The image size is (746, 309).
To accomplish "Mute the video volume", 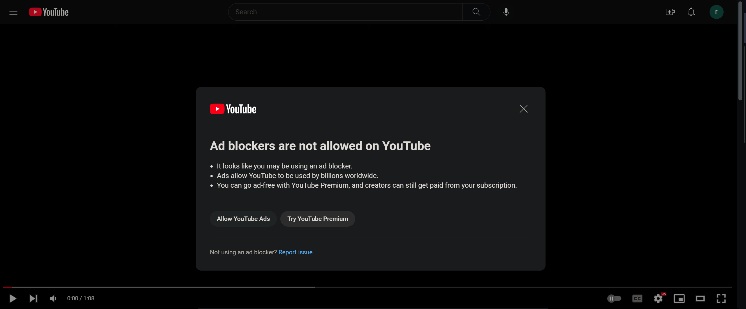I will coord(52,298).
